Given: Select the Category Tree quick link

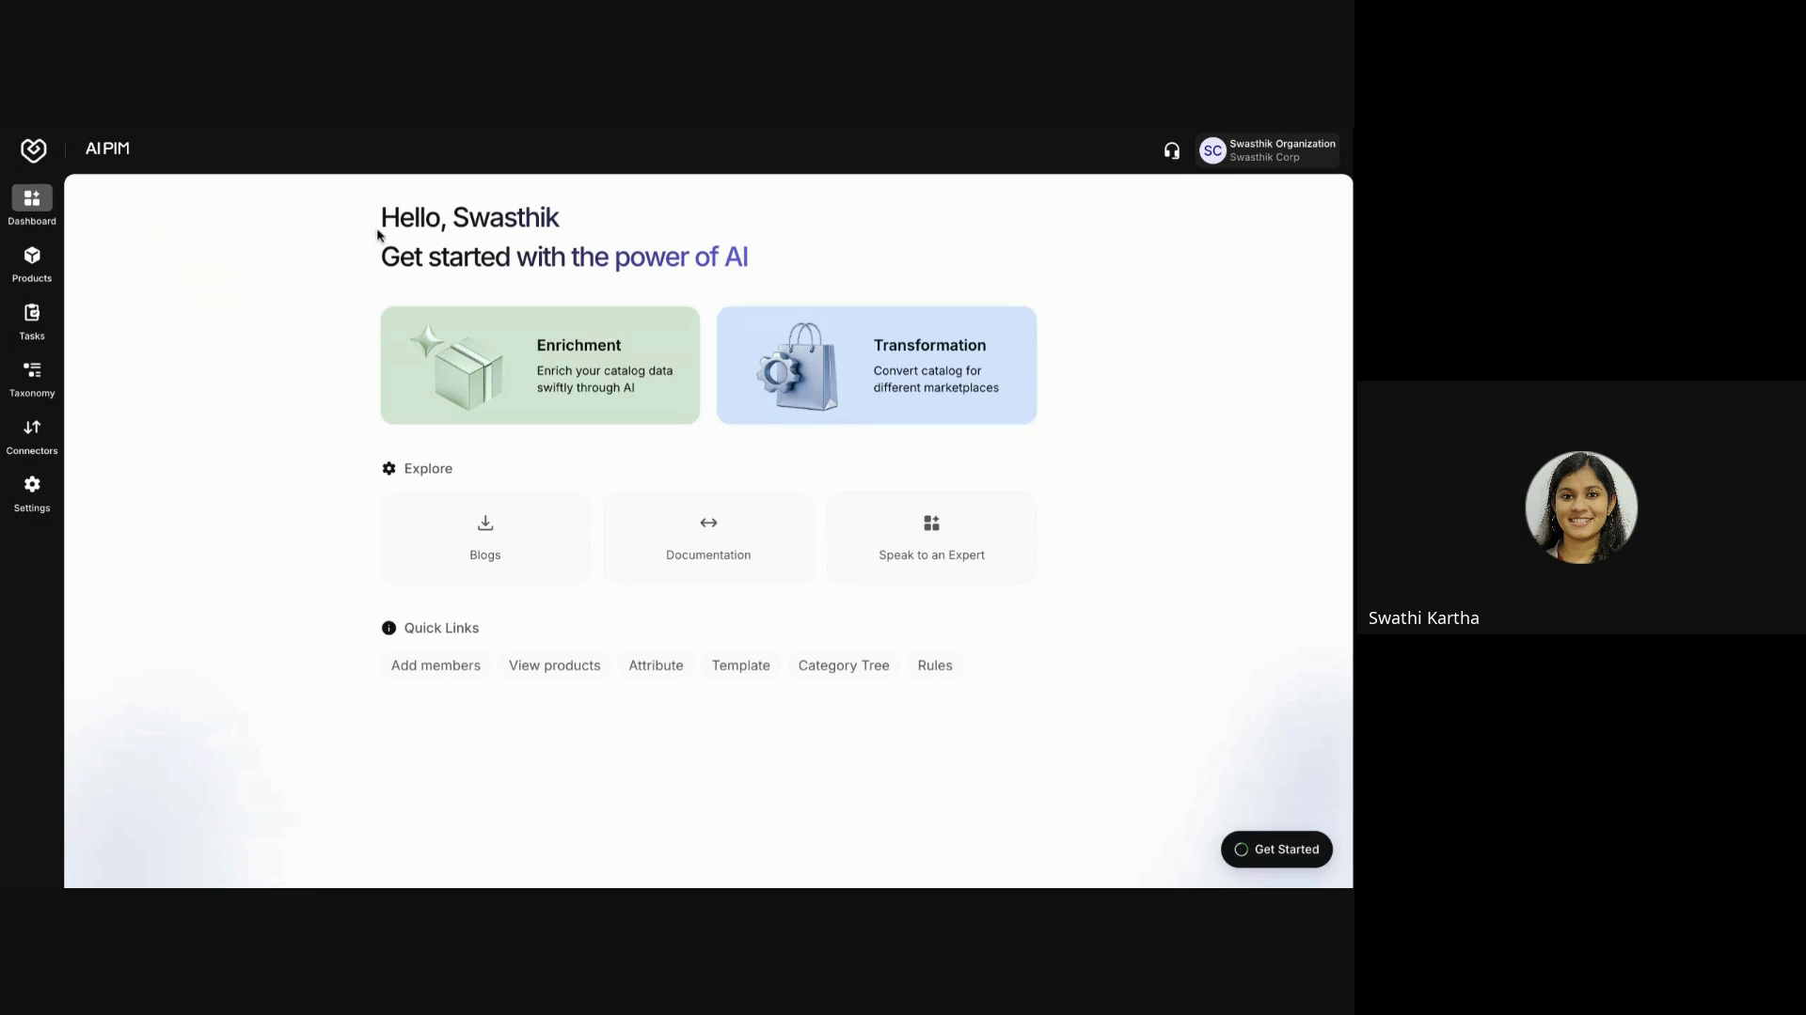Looking at the screenshot, I should click(844, 664).
